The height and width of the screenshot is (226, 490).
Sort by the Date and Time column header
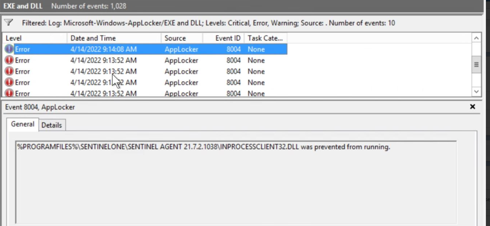114,38
